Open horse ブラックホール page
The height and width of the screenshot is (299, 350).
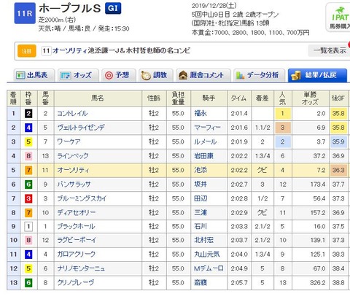pos(76,226)
